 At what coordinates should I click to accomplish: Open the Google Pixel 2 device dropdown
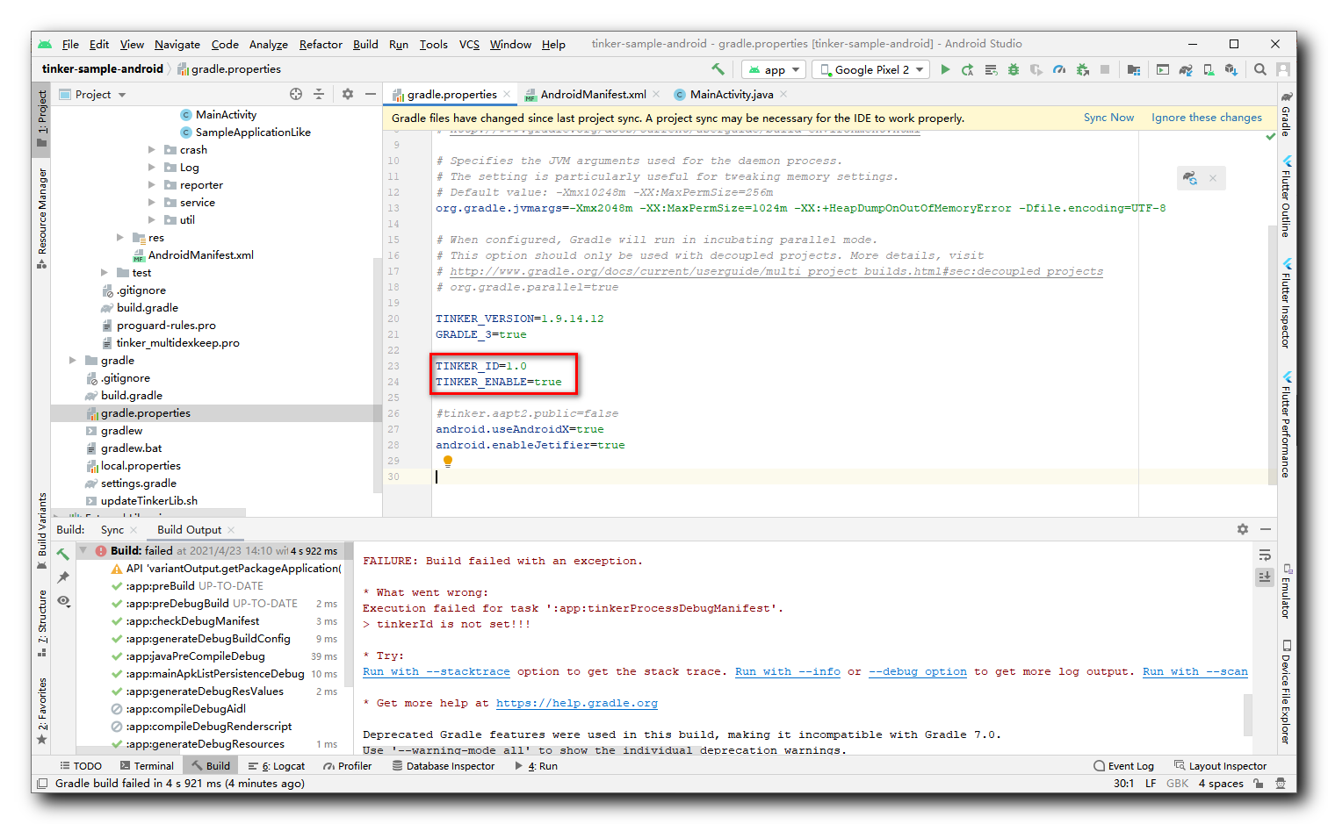[x=870, y=68]
